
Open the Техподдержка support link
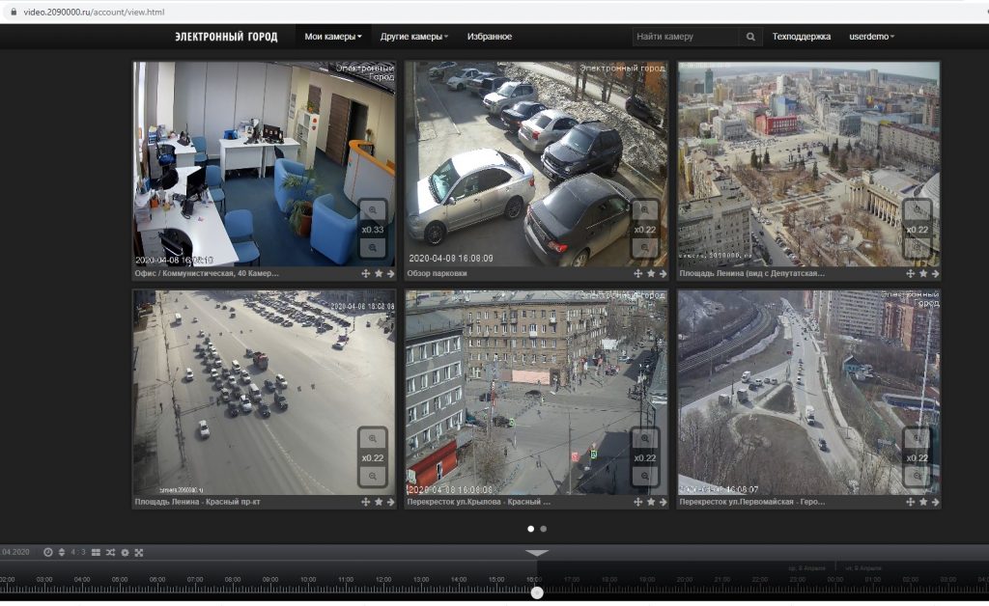[x=801, y=37]
